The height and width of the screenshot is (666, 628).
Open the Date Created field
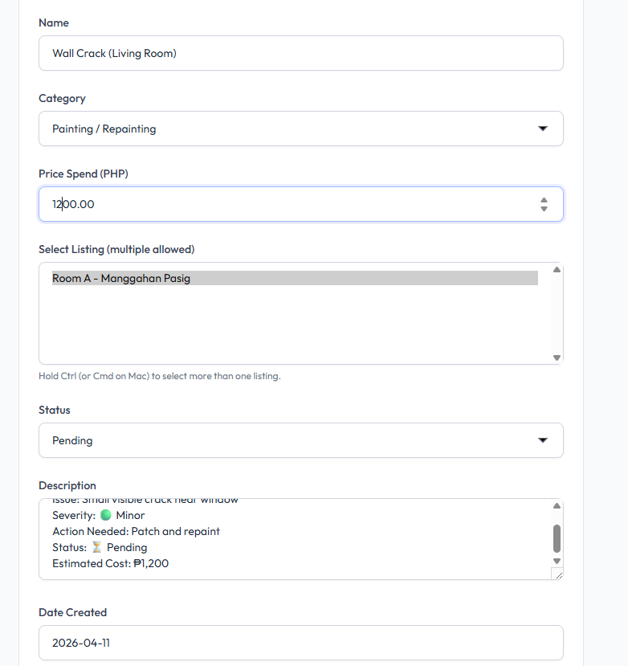click(300, 643)
